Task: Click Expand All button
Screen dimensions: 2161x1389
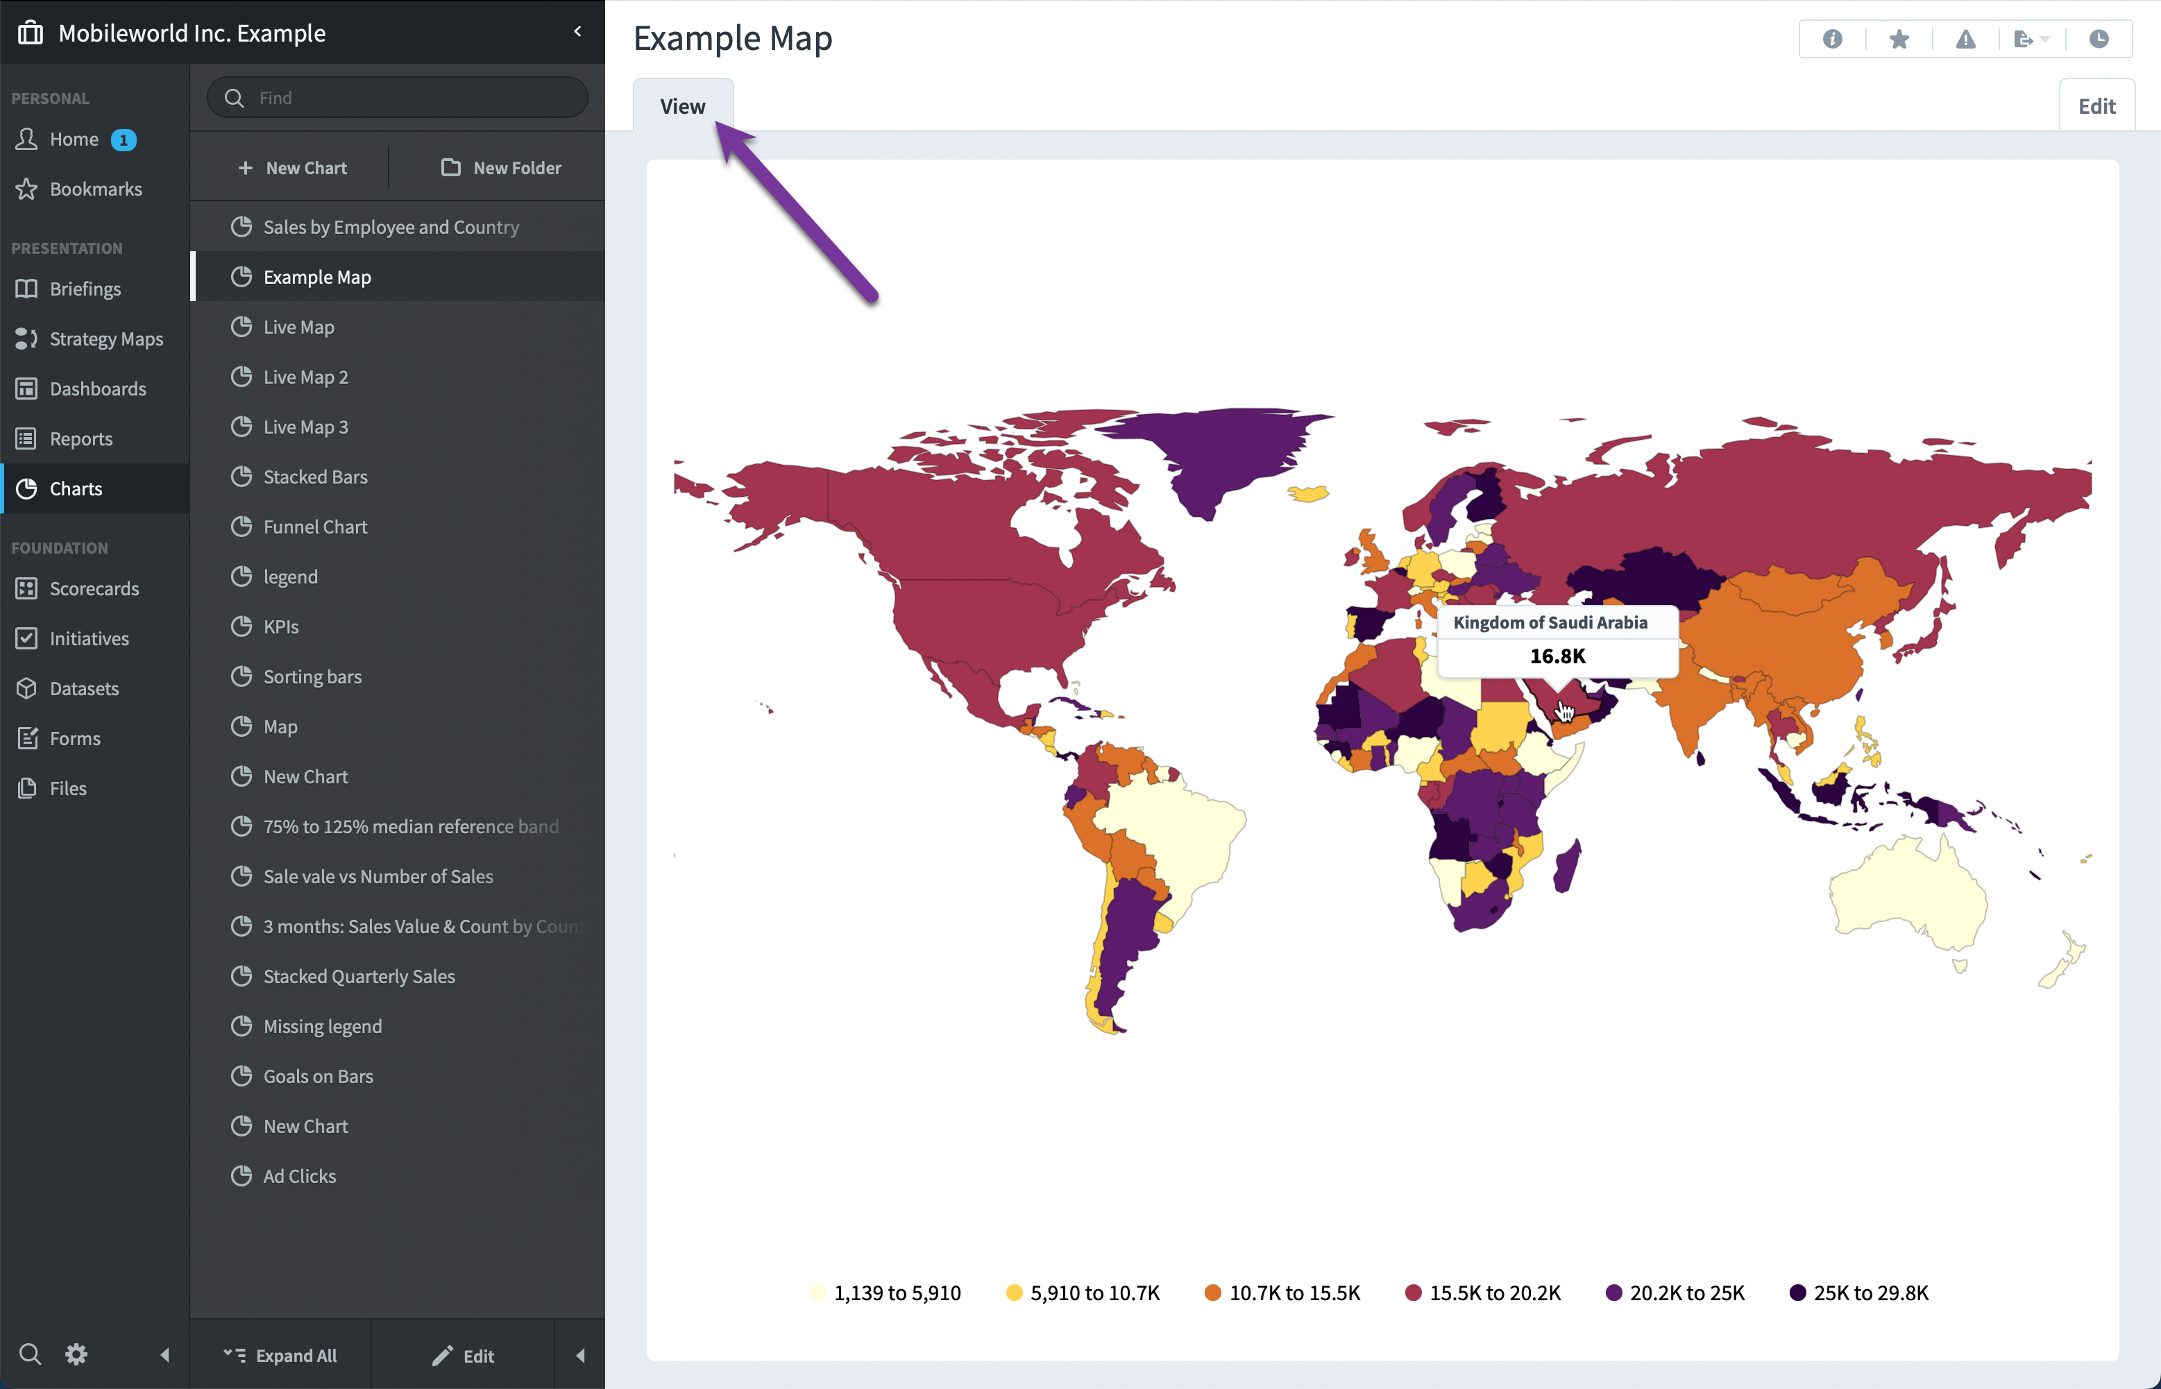Action: pos(280,1356)
